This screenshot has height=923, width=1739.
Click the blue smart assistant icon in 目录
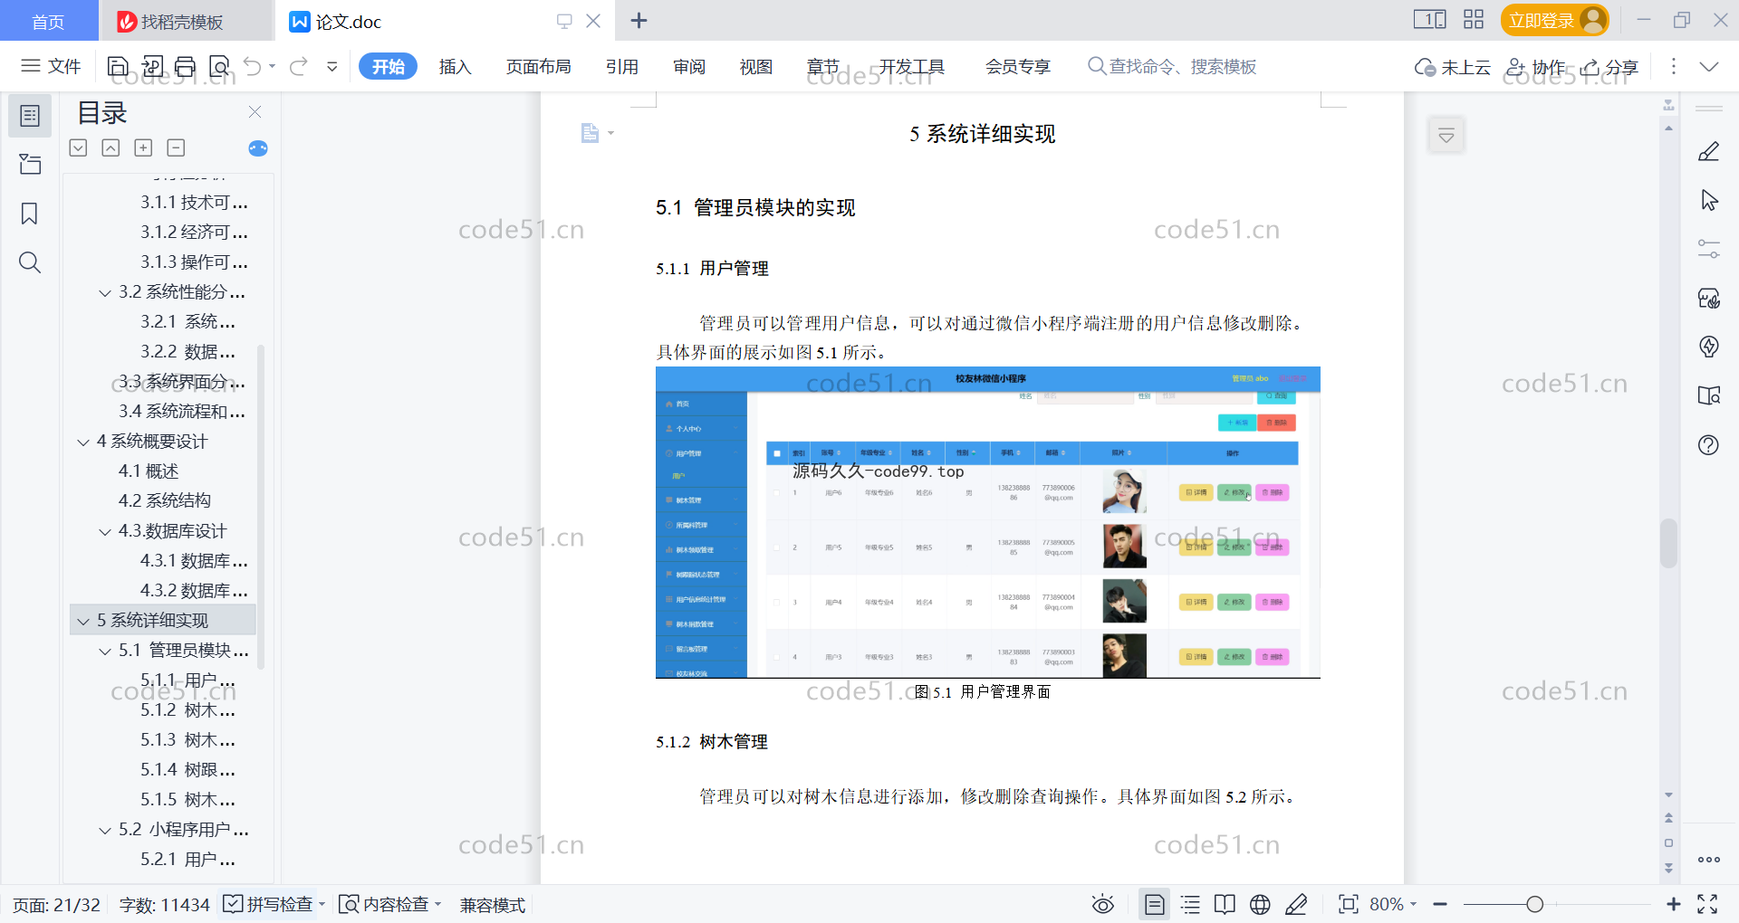tap(258, 147)
